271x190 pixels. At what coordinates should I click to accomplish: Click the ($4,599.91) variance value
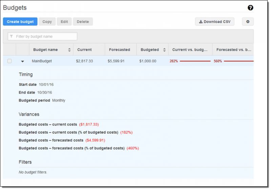pos(95,140)
